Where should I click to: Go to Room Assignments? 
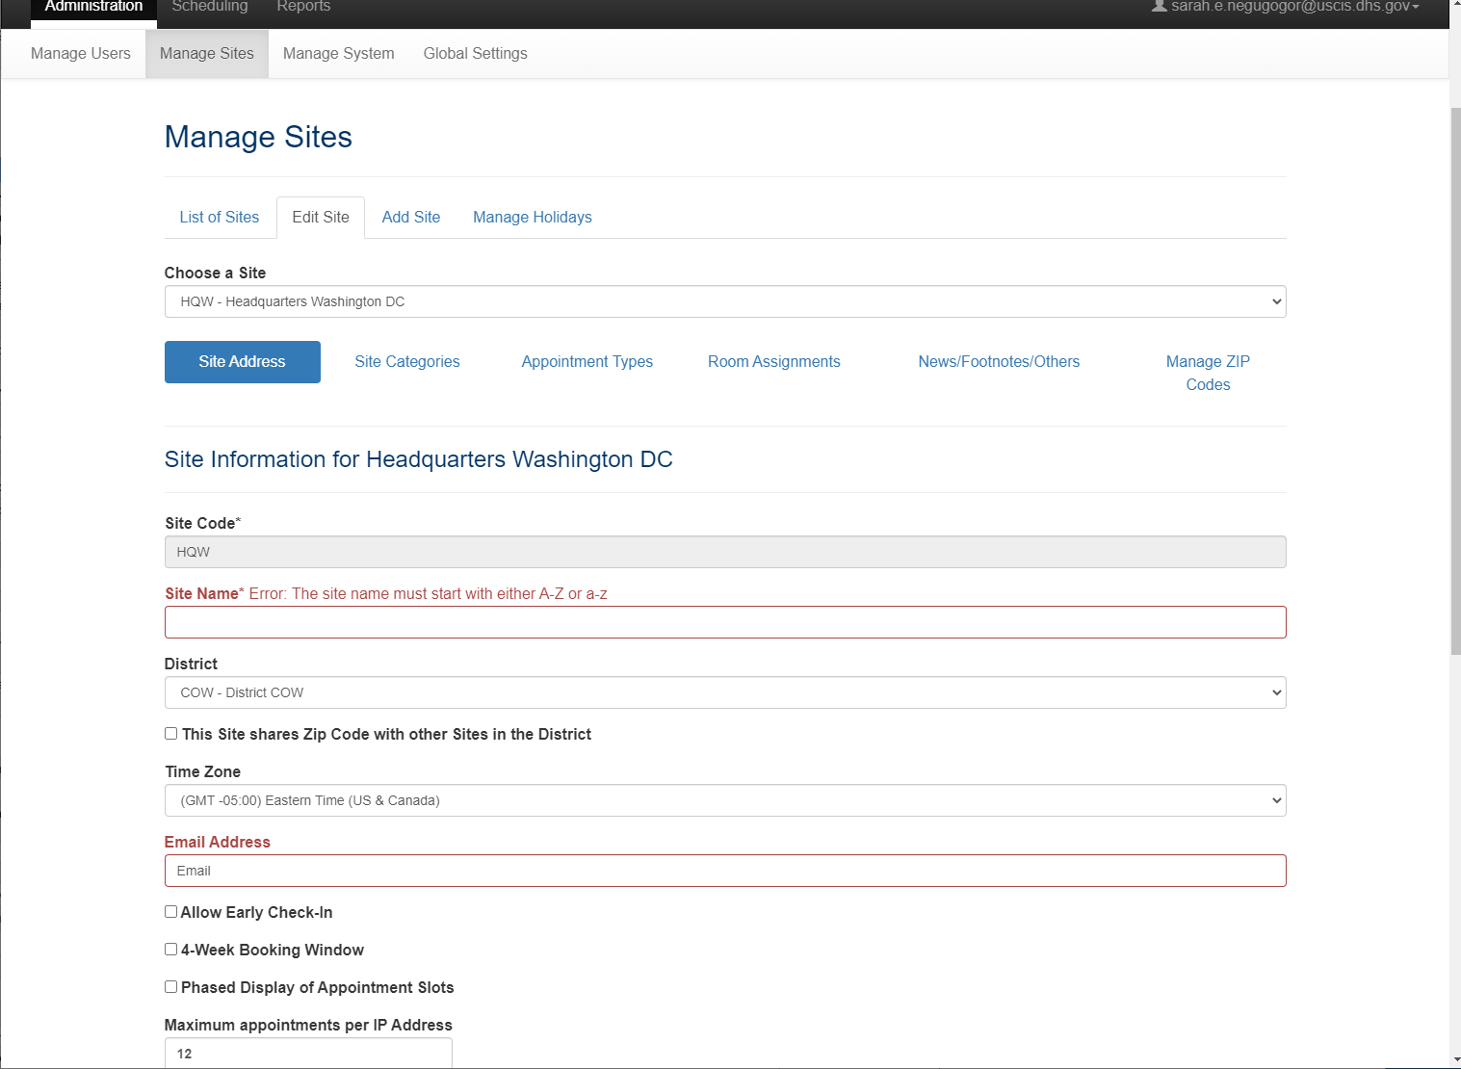point(774,362)
